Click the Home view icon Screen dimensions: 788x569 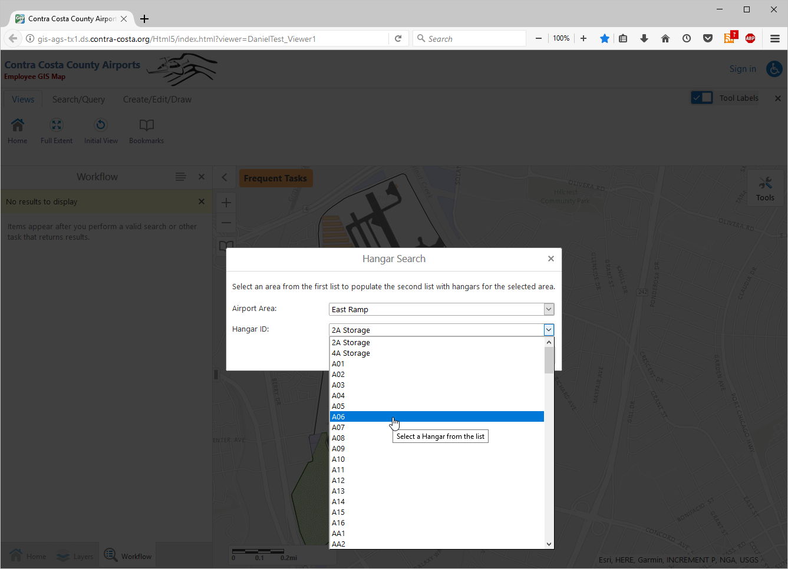pyautogui.click(x=18, y=125)
